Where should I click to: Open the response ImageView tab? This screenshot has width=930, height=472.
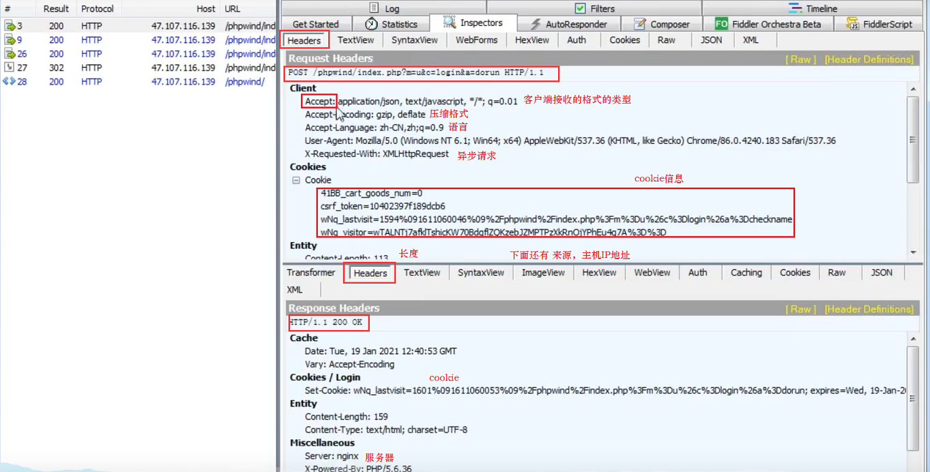pyautogui.click(x=543, y=273)
